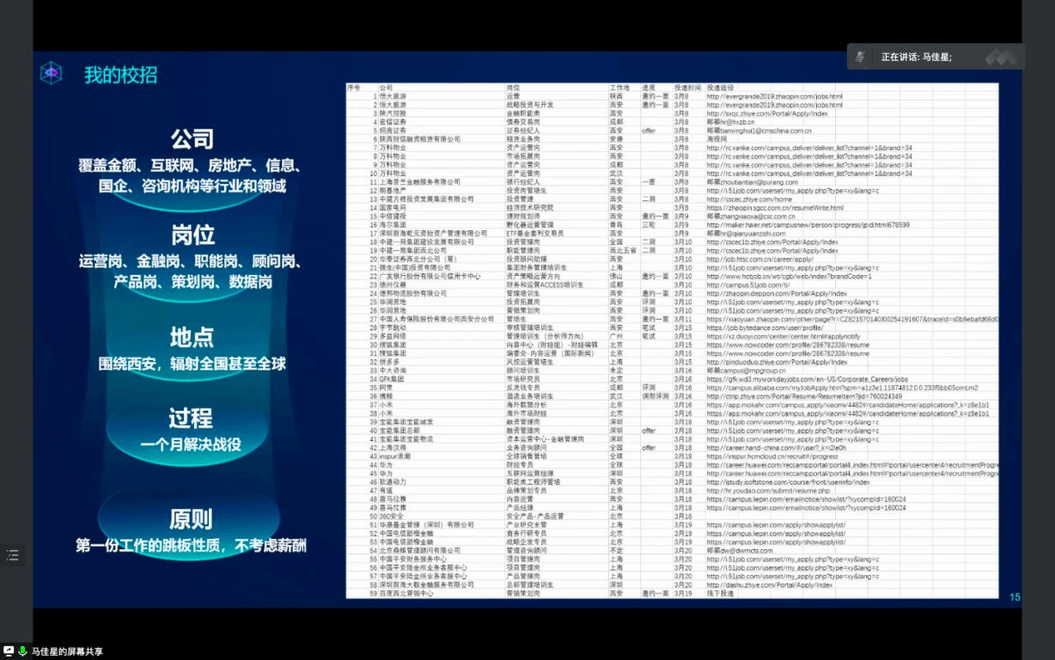Open the list panel icon on left edge
Image resolution: width=1055 pixels, height=660 pixels.
[12, 555]
